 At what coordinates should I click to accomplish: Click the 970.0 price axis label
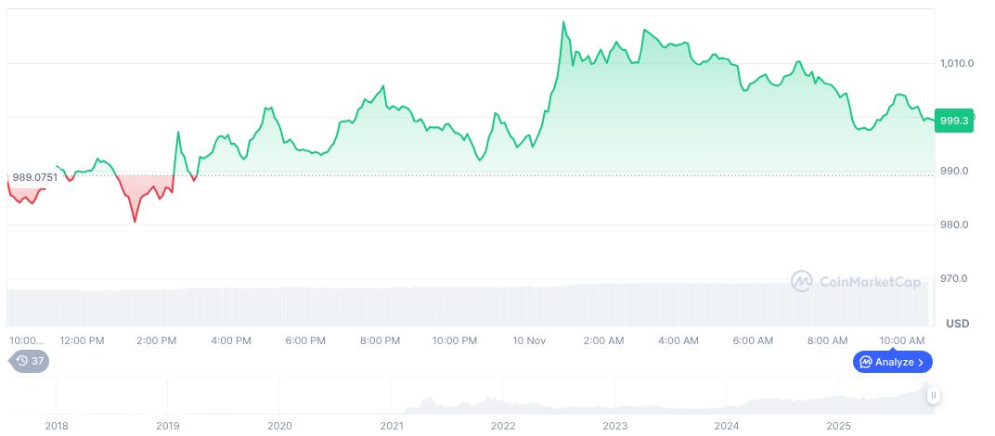coord(955,278)
